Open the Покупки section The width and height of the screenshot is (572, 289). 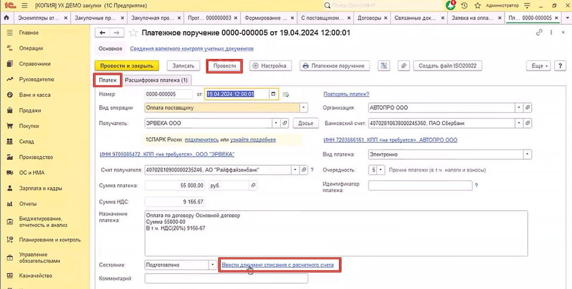coord(30,126)
